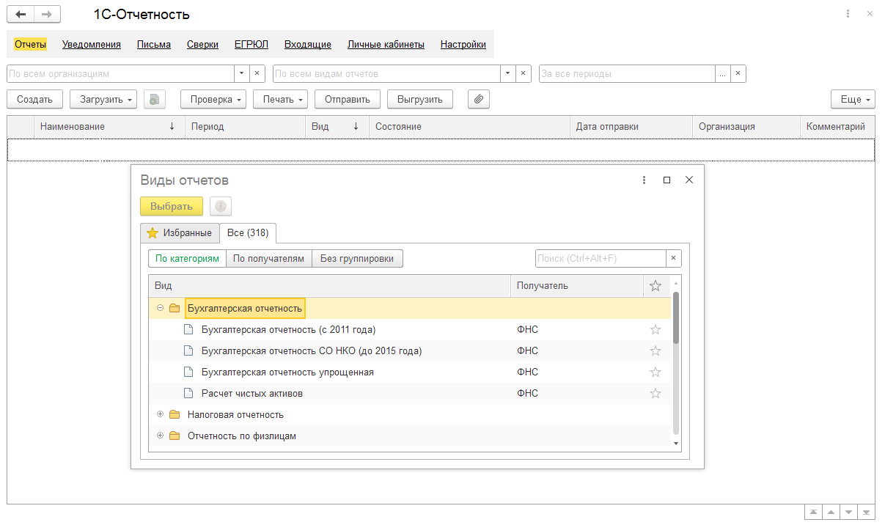Image resolution: width=885 pixels, height=525 pixels.
Task: Expand the Налоговая отчетность folder
Action: point(160,414)
